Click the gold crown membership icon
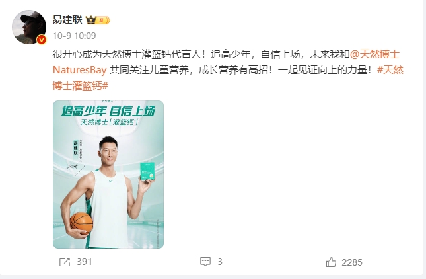426x279 pixels. click(x=91, y=20)
